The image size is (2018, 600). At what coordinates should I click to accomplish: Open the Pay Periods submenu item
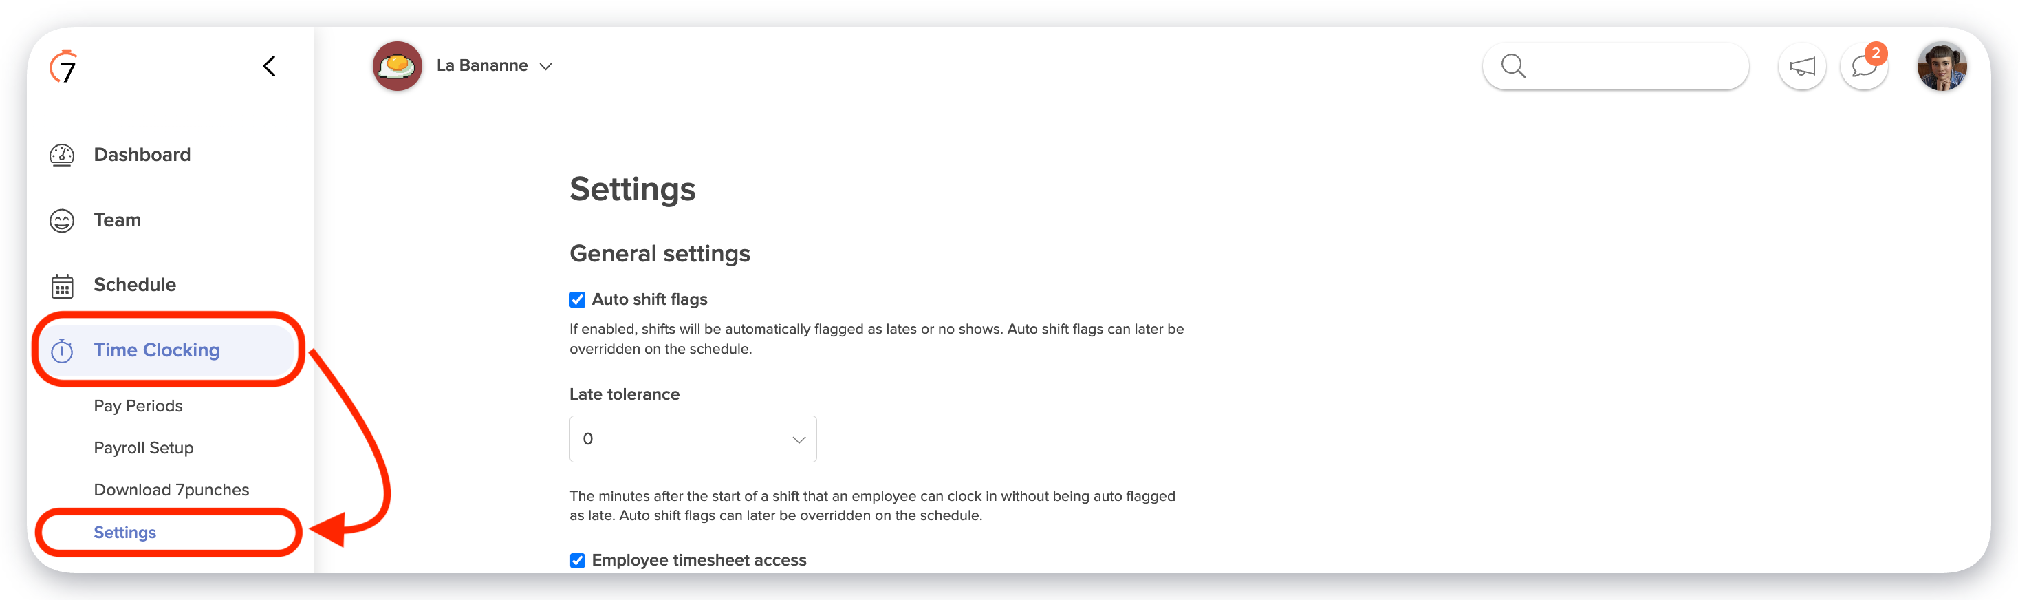point(138,406)
